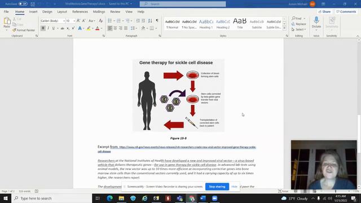361x203 pixels.
Task: Click the Bullets list icon
Action: pos(110,21)
